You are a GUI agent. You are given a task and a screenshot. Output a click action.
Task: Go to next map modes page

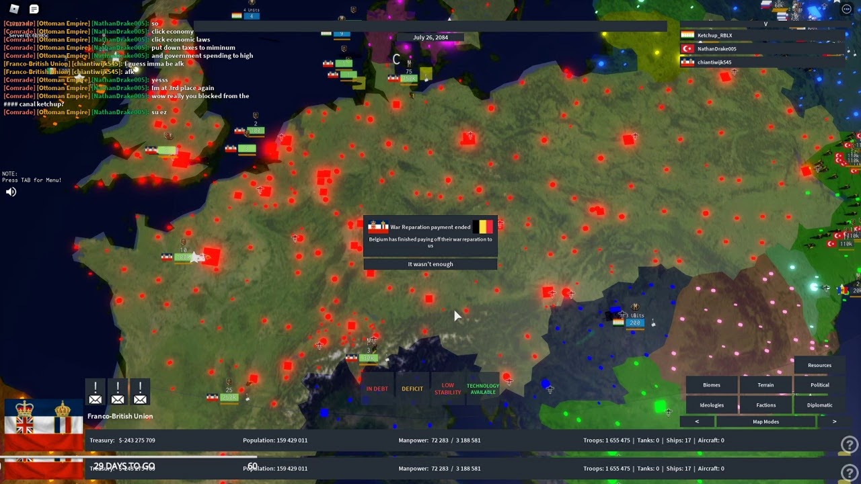pos(834,421)
